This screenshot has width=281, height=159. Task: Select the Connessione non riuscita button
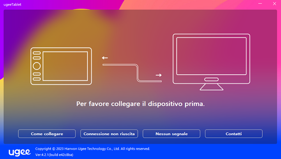(x=109, y=134)
